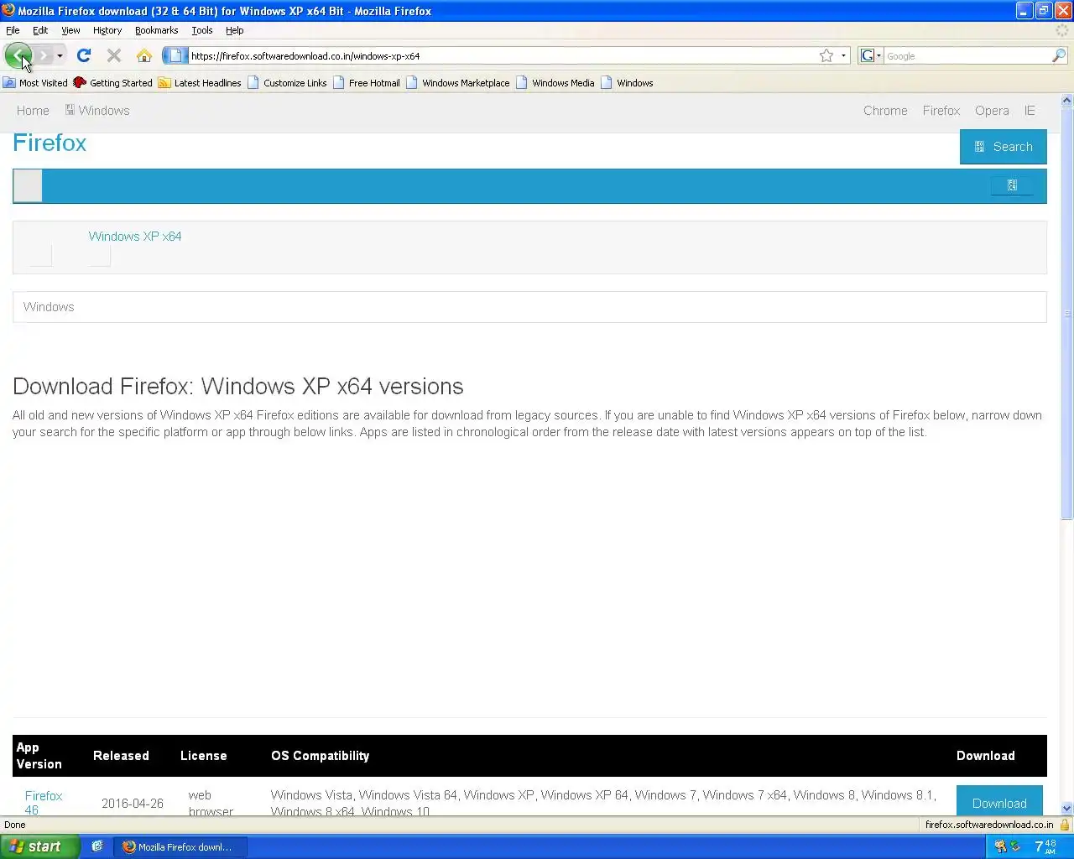The height and width of the screenshot is (859, 1074).
Task: Open the last Windows bookmark in the toolbar
Action: pos(627,83)
